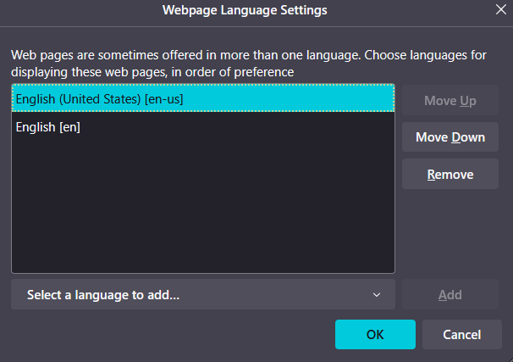Expand the language dropdown chevron arrow

[x=377, y=295]
